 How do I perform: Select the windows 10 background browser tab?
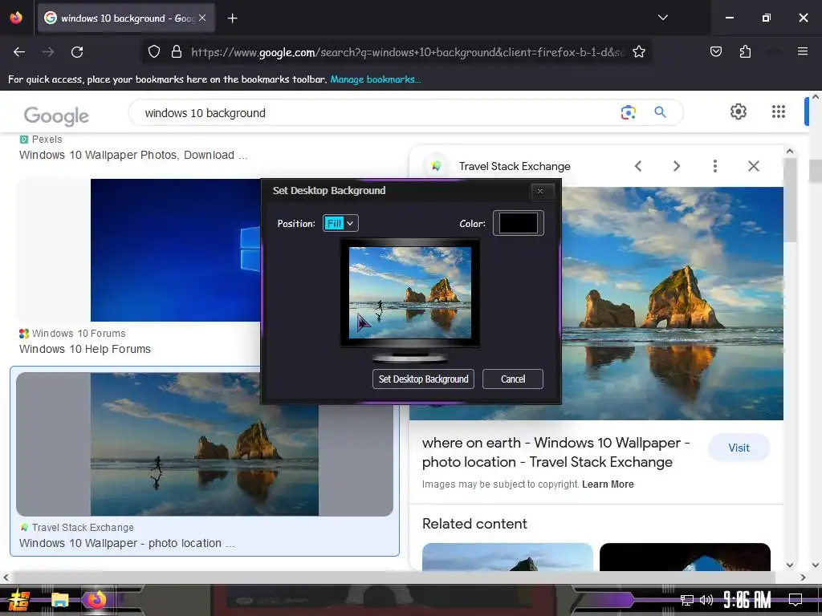coord(126,18)
